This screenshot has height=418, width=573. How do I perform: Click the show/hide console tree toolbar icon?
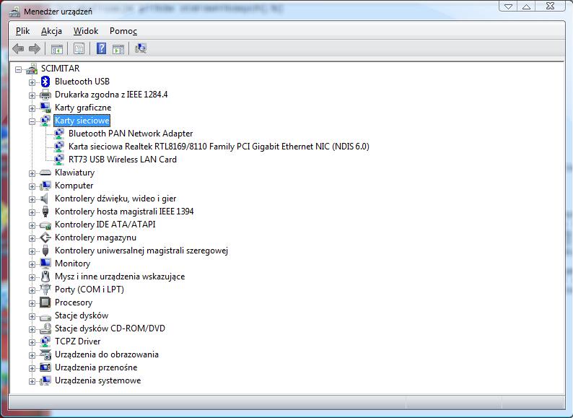[x=56, y=48]
